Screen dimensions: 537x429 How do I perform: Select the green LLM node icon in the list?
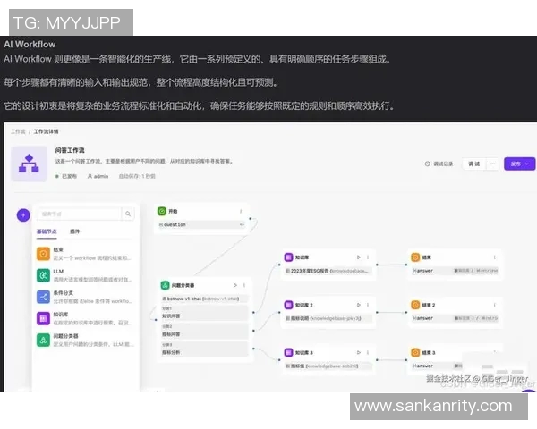tap(43, 275)
